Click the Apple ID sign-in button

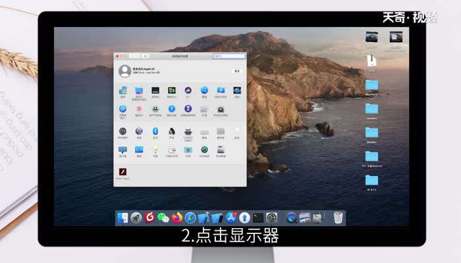[236, 70]
